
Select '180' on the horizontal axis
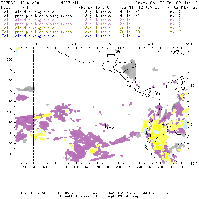108,167
